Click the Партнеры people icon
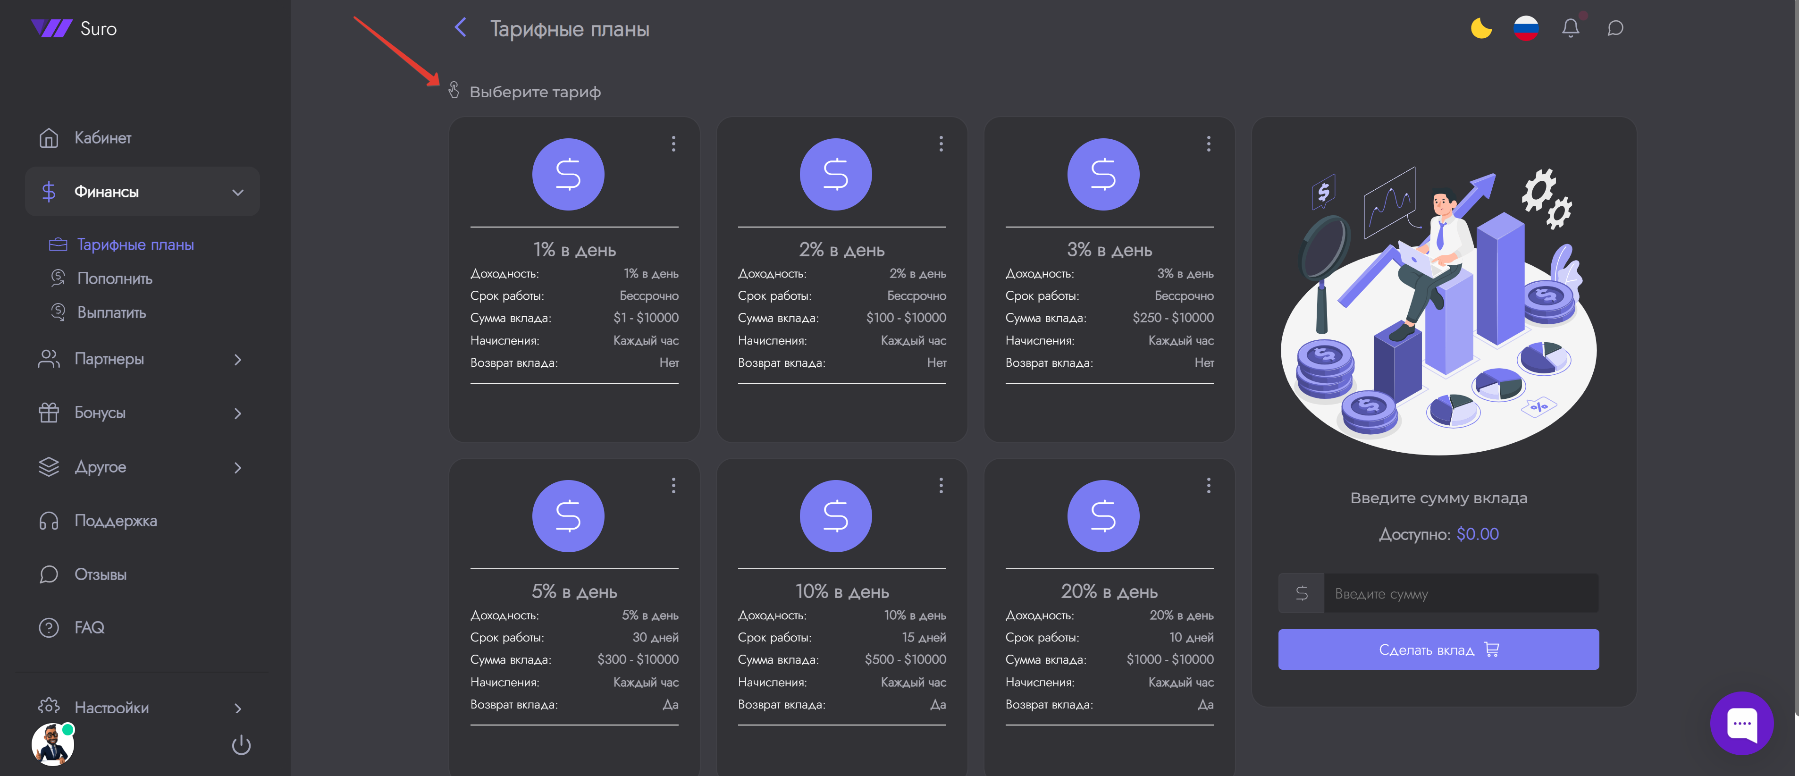Image resolution: width=1799 pixels, height=776 pixels. click(x=48, y=359)
